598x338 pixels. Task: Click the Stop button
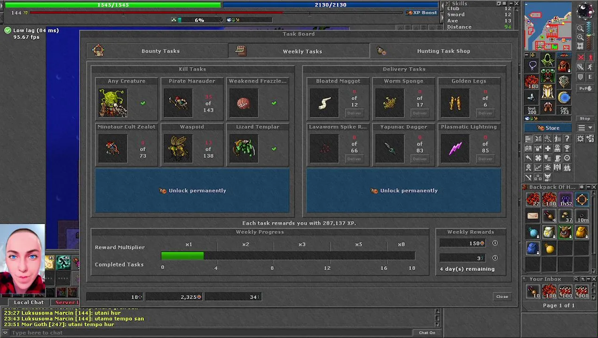point(585,118)
